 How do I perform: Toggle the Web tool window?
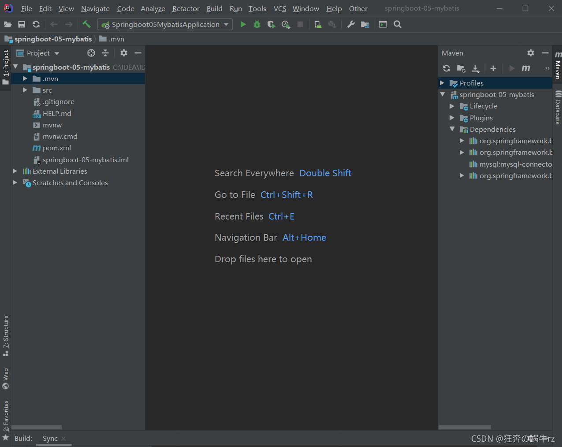pyautogui.click(x=5, y=379)
